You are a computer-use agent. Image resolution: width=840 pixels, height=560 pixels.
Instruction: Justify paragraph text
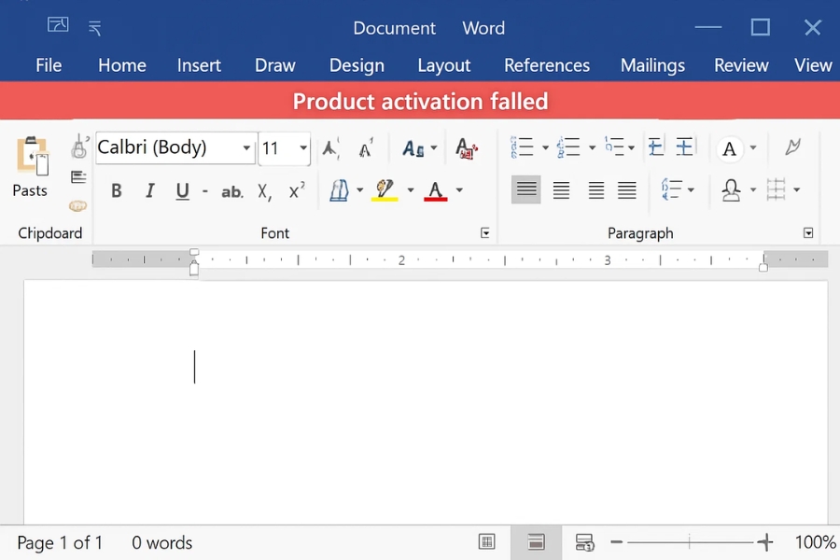(627, 189)
